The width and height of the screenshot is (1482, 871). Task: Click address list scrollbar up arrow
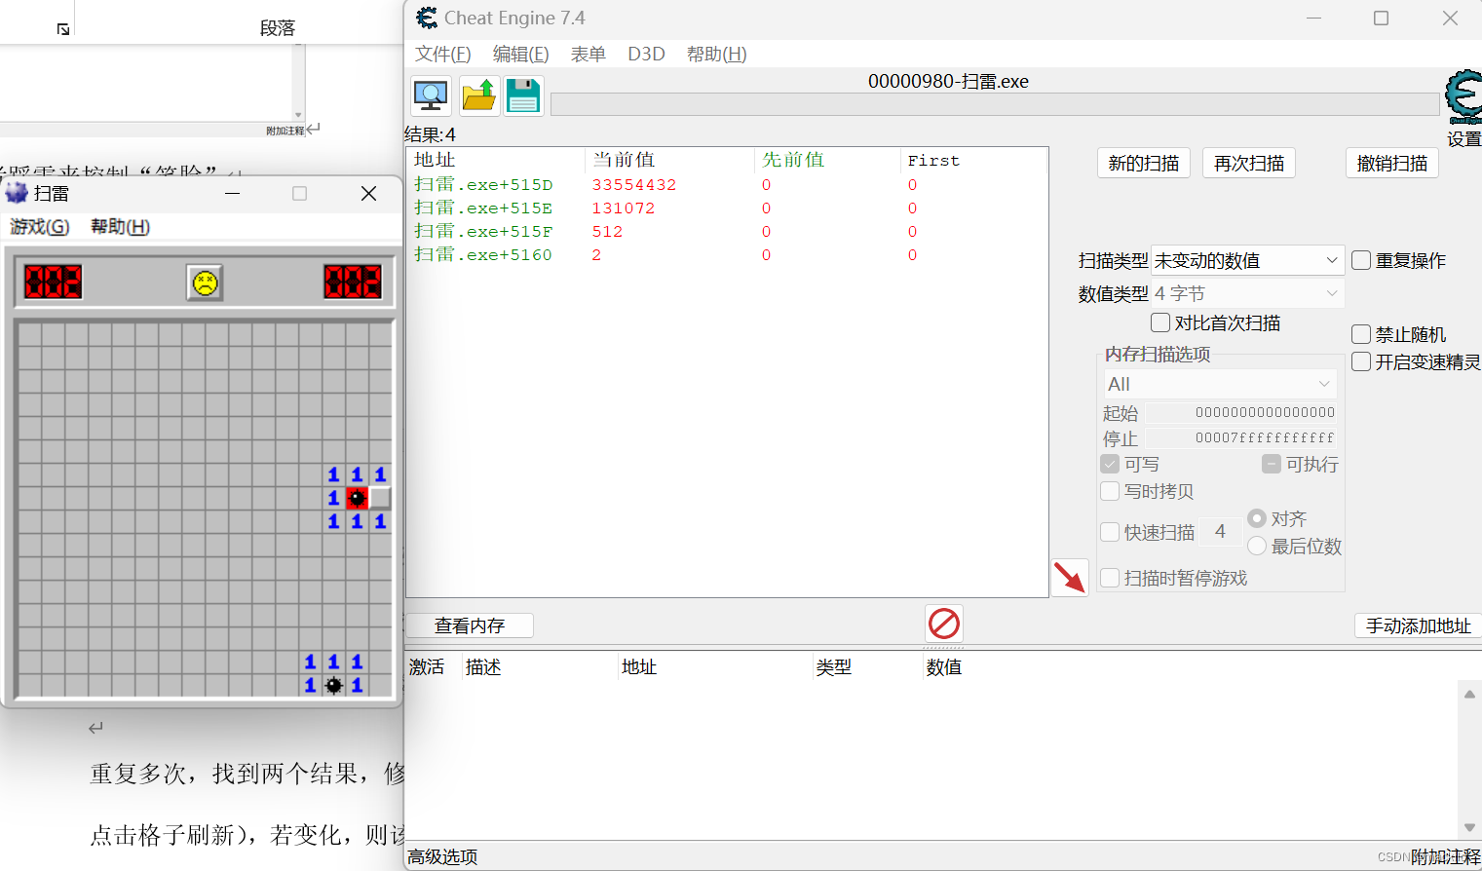tap(1469, 694)
